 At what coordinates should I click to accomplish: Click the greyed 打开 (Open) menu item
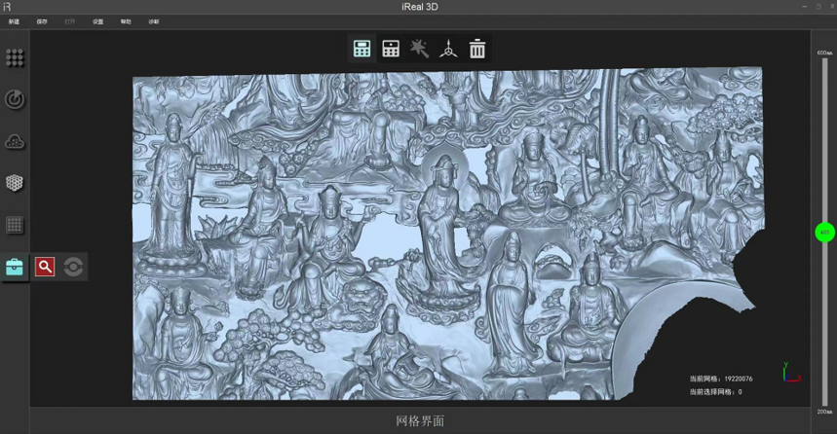70,21
